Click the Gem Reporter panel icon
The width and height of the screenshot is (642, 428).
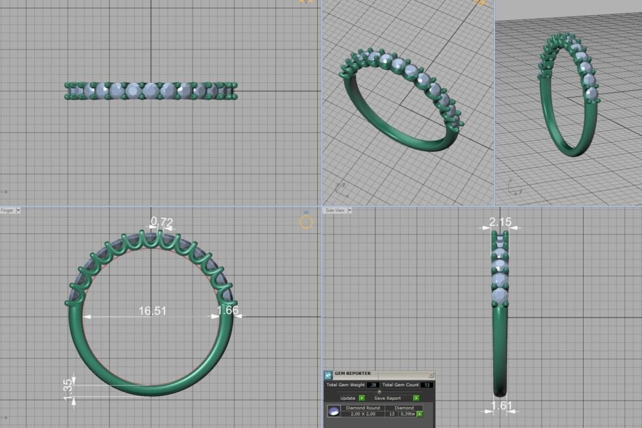328,374
